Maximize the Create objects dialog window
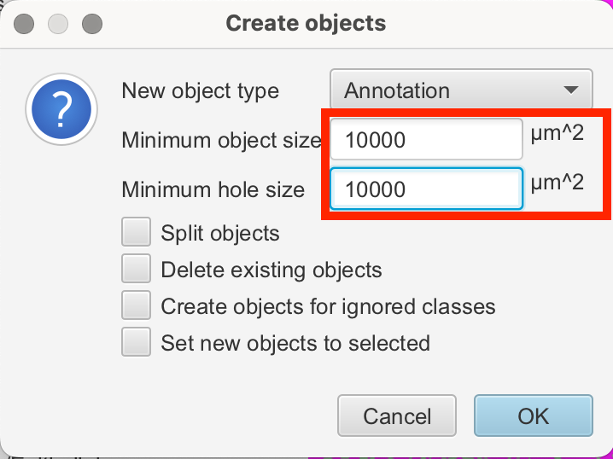 coord(92,24)
